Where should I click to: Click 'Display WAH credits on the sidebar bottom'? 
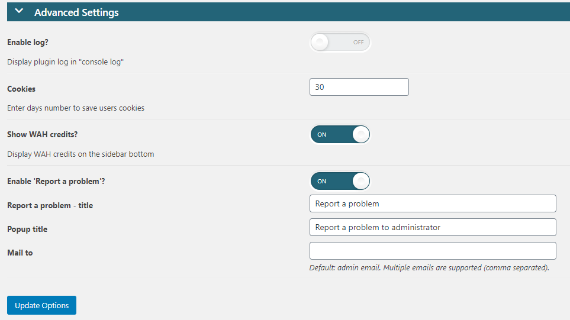click(x=80, y=154)
